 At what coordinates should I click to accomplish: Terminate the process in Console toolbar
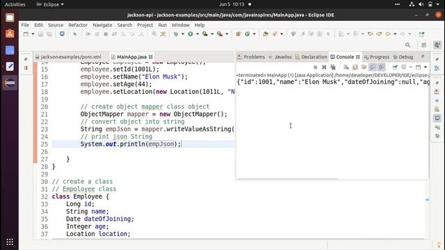tap(315, 67)
